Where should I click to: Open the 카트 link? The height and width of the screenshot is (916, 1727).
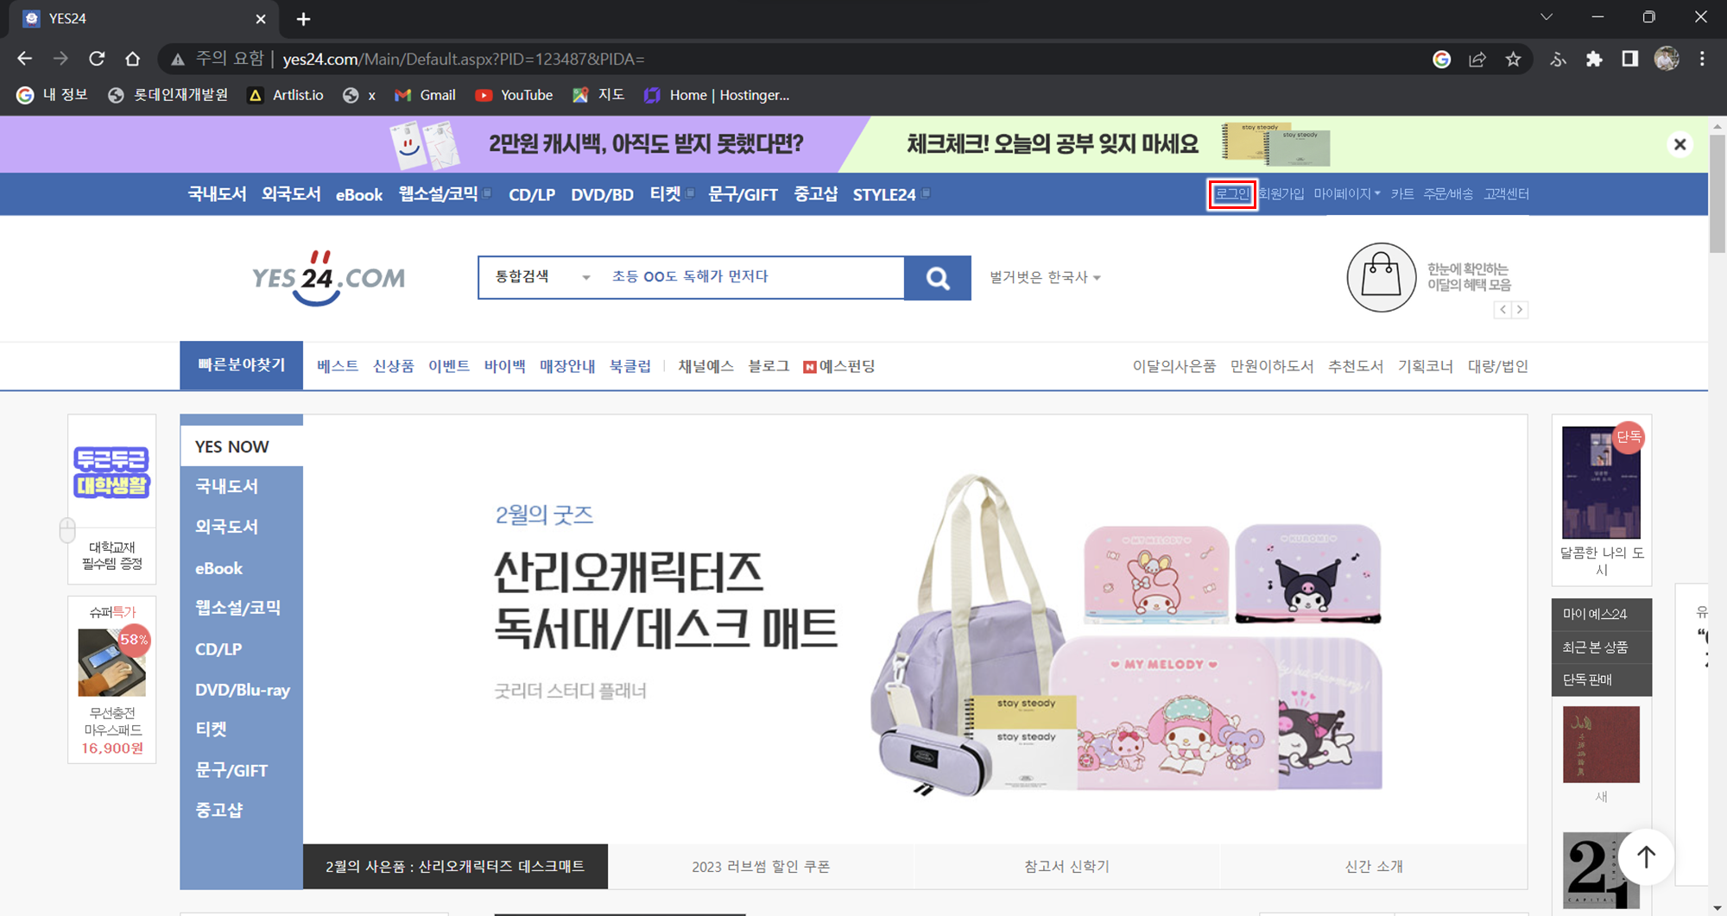pyautogui.click(x=1402, y=194)
